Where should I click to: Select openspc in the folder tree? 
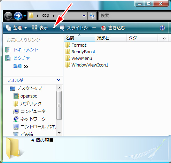point(29,96)
